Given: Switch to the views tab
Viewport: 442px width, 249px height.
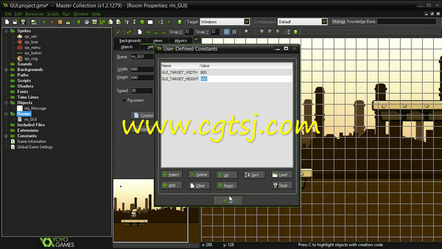Looking at the screenshot, I should click(157, 40).
